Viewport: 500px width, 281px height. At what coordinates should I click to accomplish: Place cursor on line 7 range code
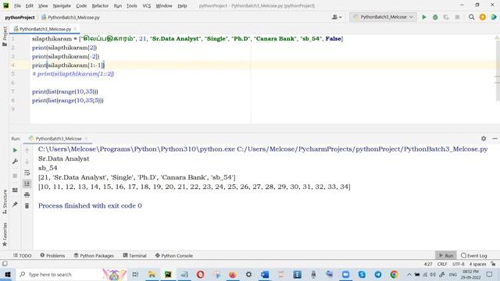pos(65,91)
